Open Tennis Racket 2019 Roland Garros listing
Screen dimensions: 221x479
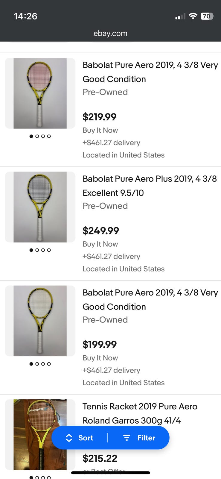coord(140,413)
